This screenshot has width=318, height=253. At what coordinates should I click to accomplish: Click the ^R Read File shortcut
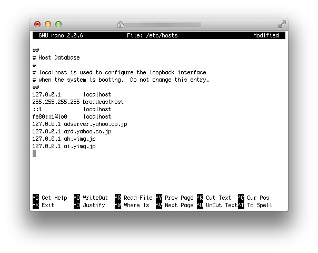[x=133, y=198]
